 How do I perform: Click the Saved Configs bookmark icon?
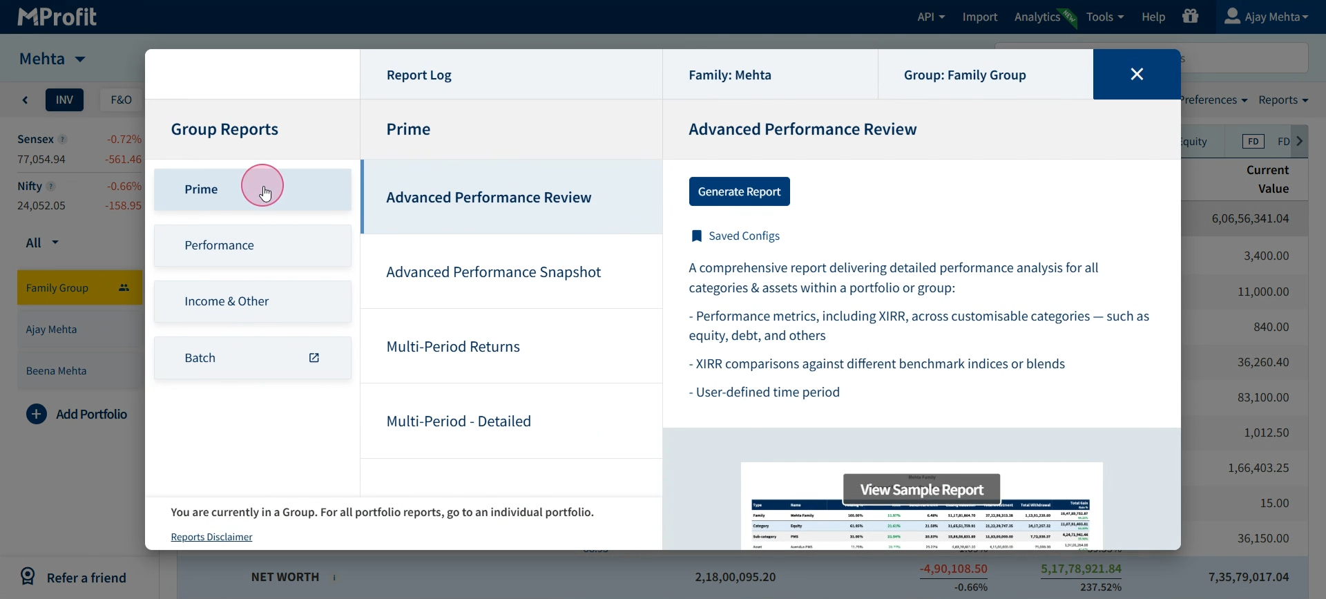point(697,236)
